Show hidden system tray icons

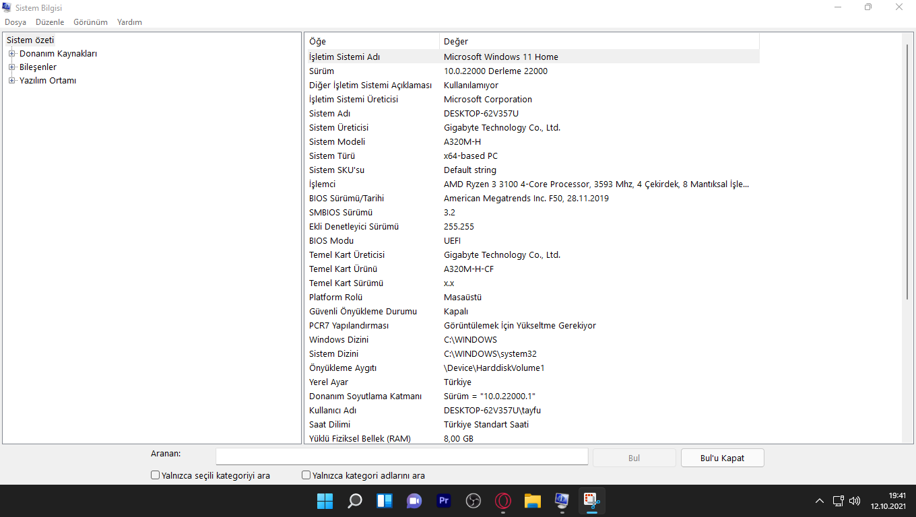pyautogui.click(x=820, y=501)
